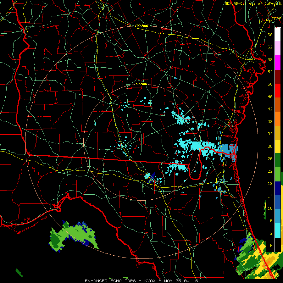Click the legend value "58"
The height and width of the screenshot is (283, 283).
[270, 59]
